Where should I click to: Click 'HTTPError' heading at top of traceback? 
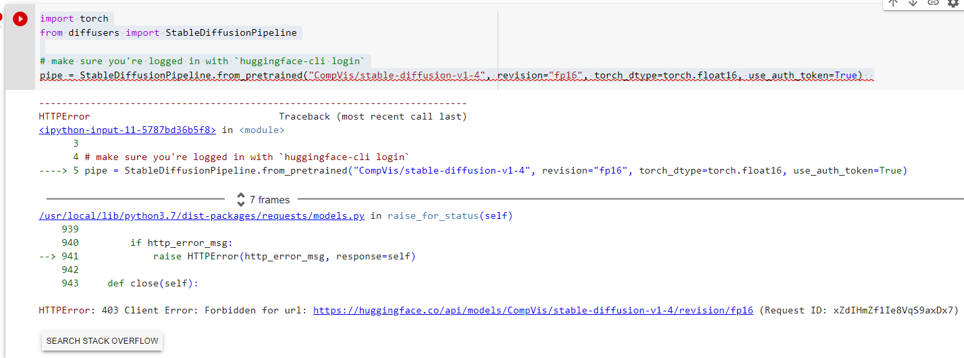point(64,116)
